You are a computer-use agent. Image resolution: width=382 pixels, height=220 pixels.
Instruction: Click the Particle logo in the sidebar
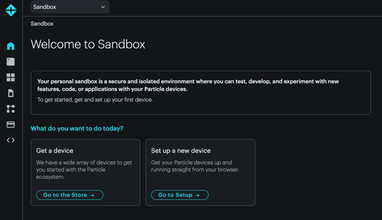pyautogui.click(x=11, y=10)
